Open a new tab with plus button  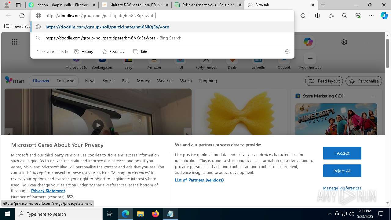[x=323, y=5]
